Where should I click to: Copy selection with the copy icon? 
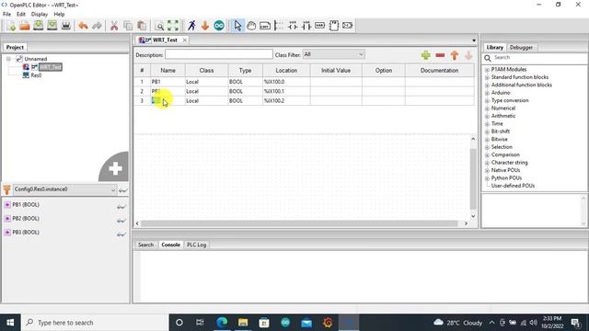pos(128,26)
